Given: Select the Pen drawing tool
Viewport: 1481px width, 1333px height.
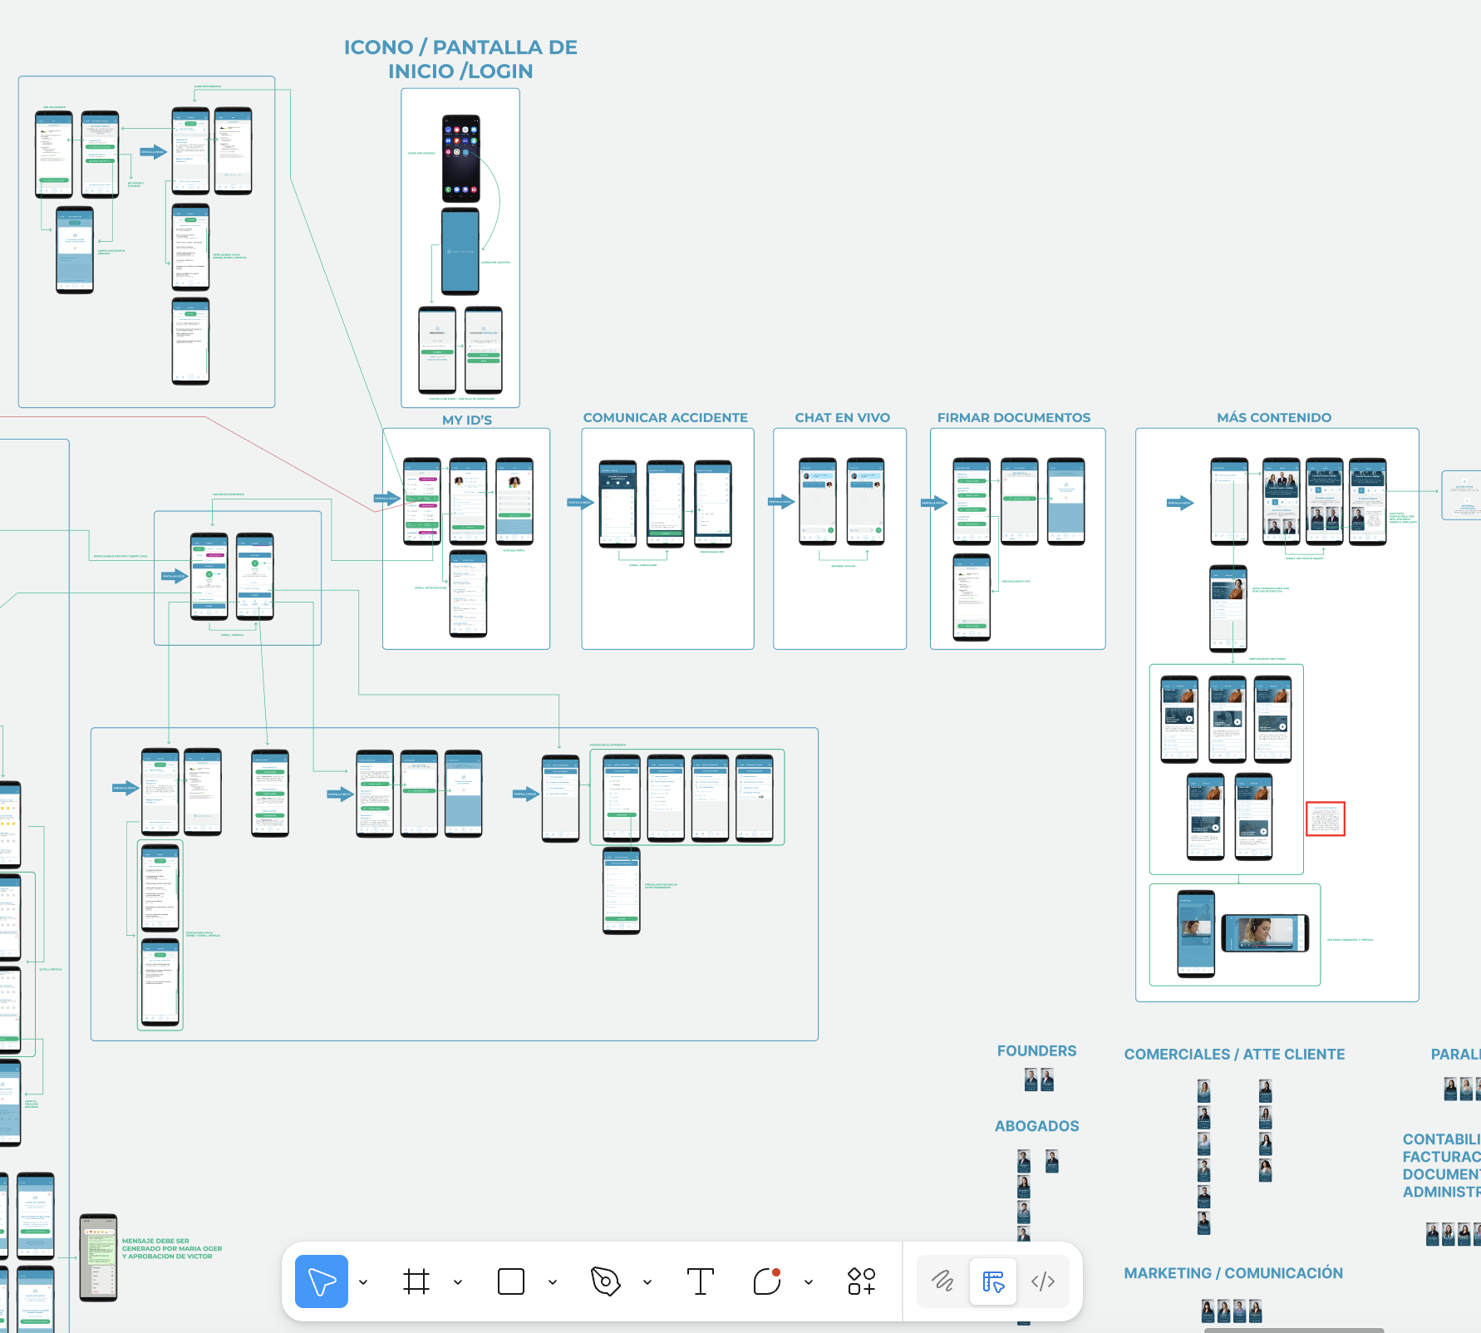Looking at the screenshot, I should tap(606, 1281).
